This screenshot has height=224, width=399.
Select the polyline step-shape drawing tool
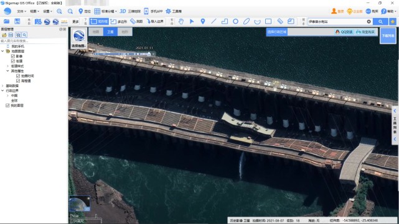(x=225, y=22)
